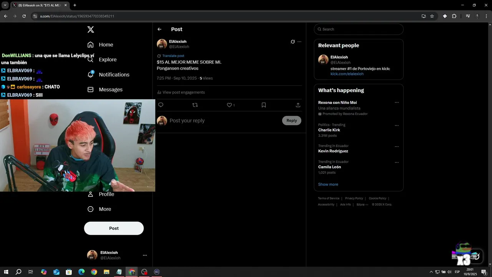Open kick.com/elalexioh link
492x277 pixels.
tap(347, 74)
